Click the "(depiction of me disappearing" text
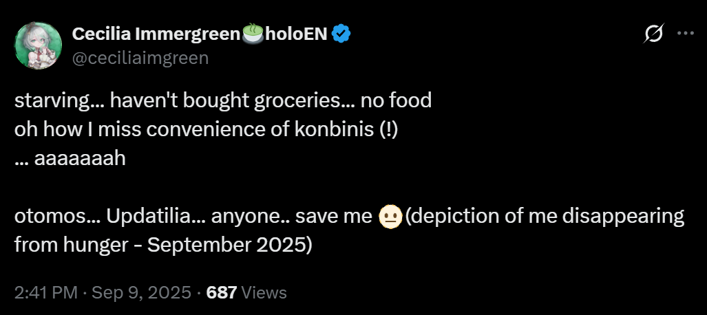Viewport: 707px width, 315px height. (x=545, y=217)
